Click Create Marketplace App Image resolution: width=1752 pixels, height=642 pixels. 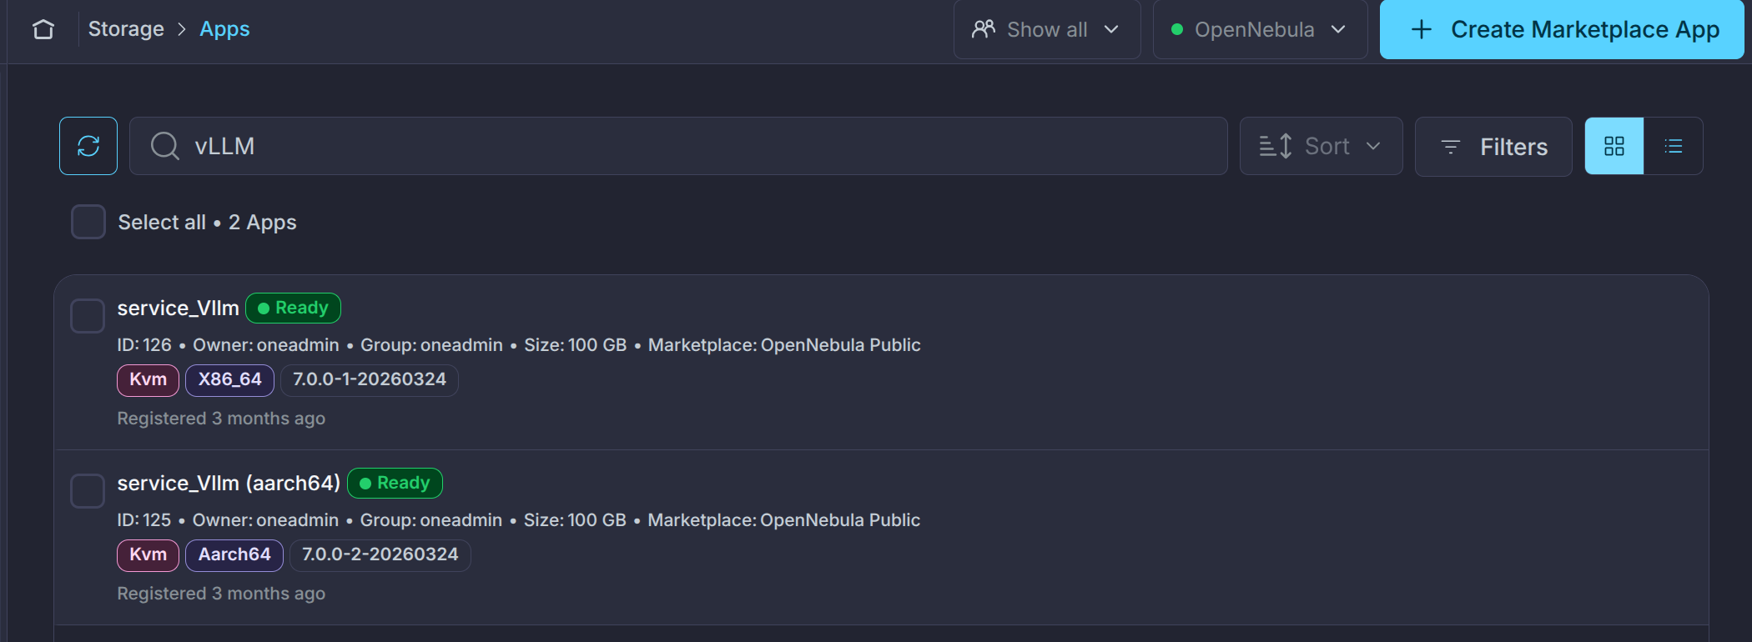1562,29
